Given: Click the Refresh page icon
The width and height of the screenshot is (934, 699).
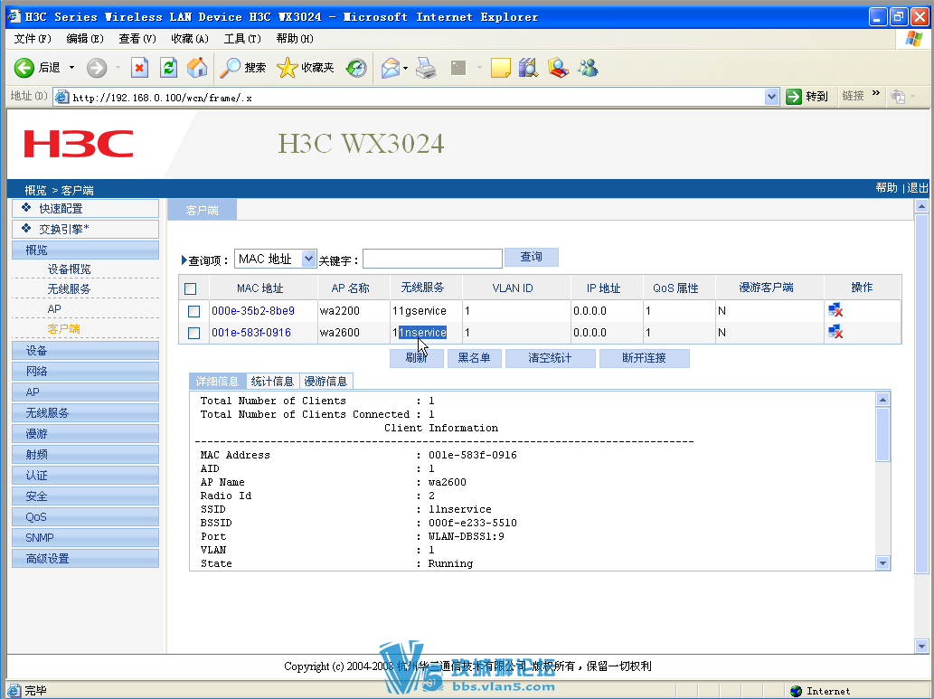Looking at the screenshot, I should click(x=168, y=67).
